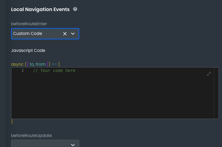Click the beforeRouteEnter field label
Screen dimensions: 222x147
(29, 24)
